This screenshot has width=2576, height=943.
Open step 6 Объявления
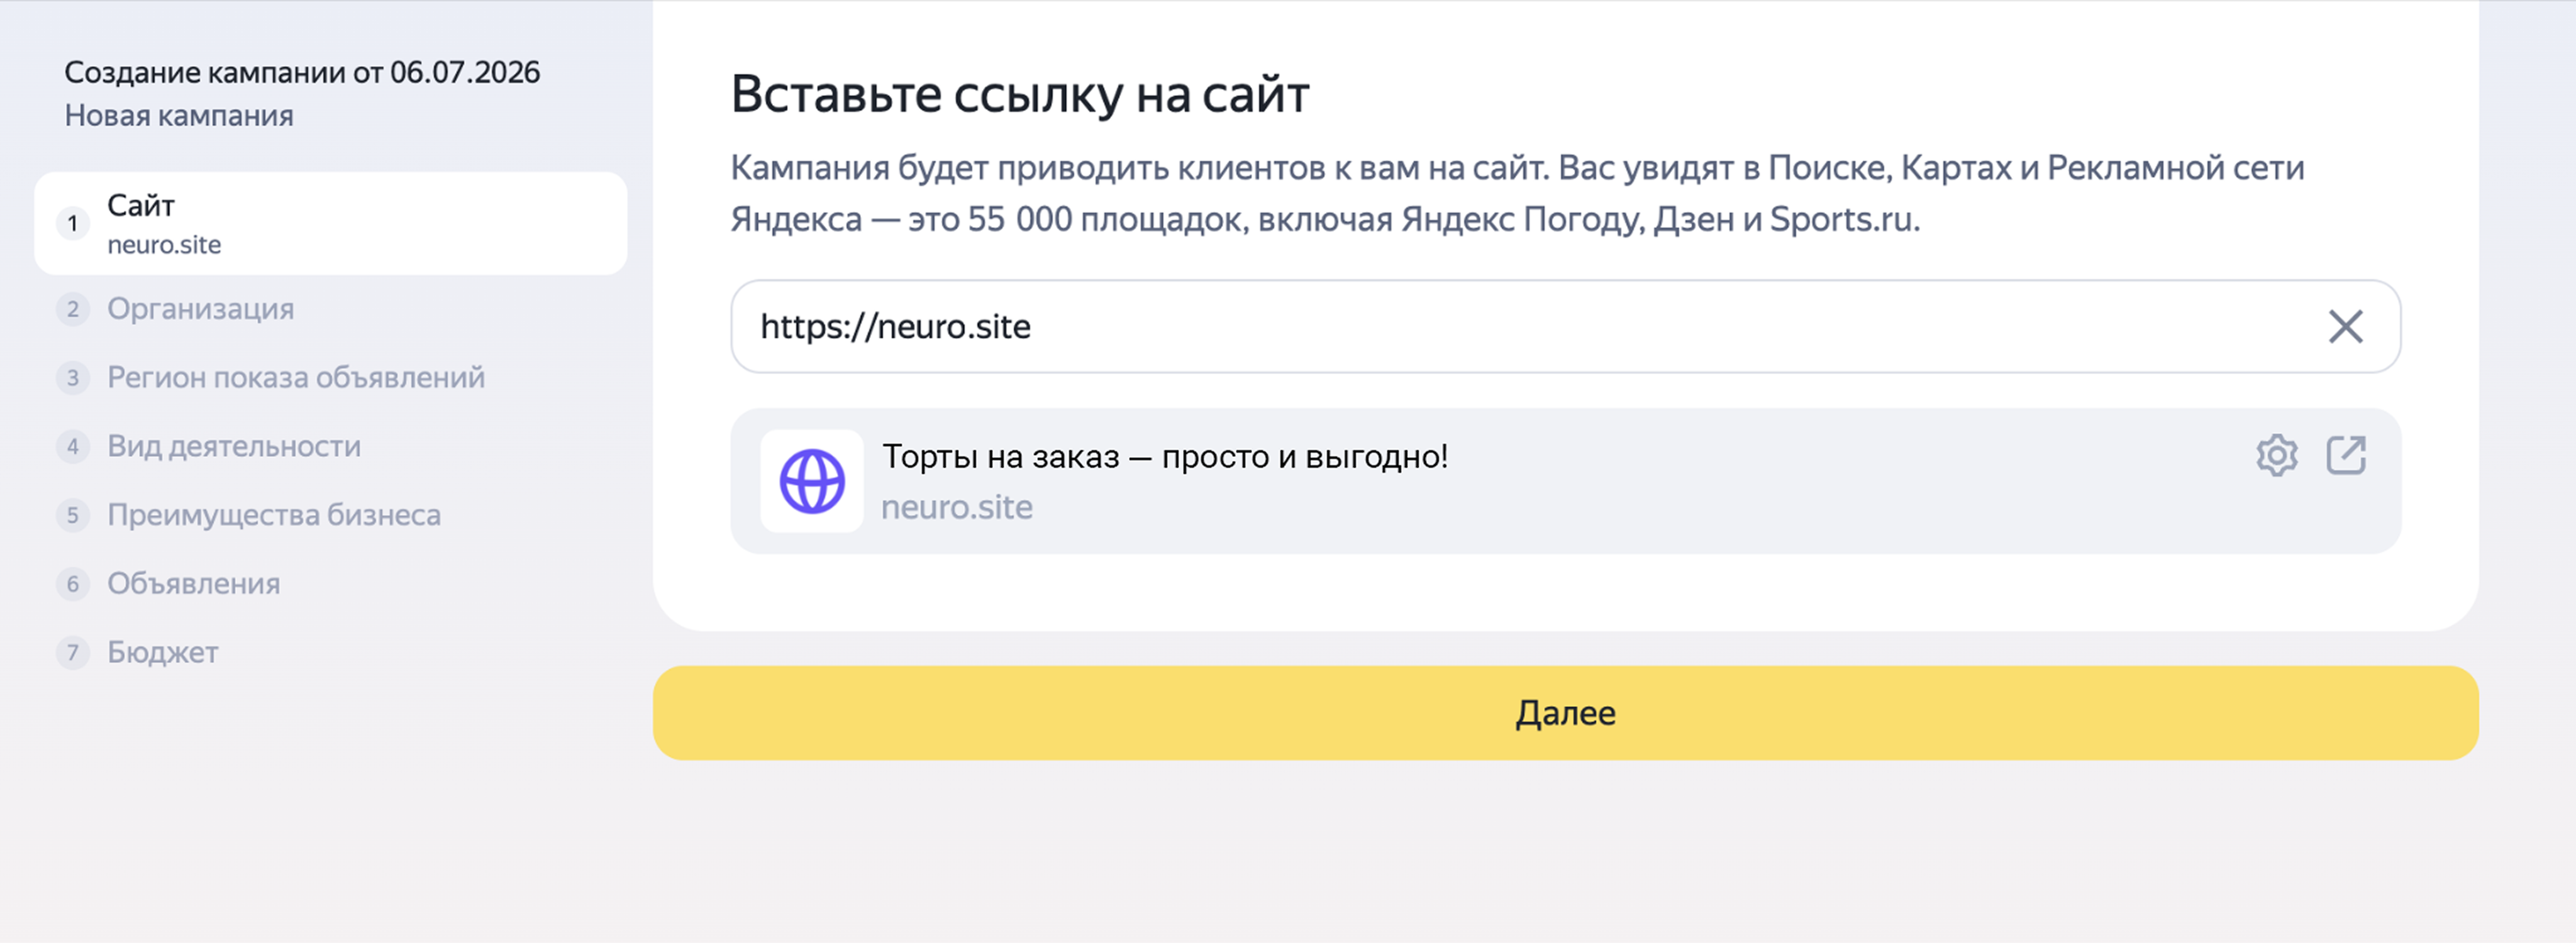click(x=169, y=584)
